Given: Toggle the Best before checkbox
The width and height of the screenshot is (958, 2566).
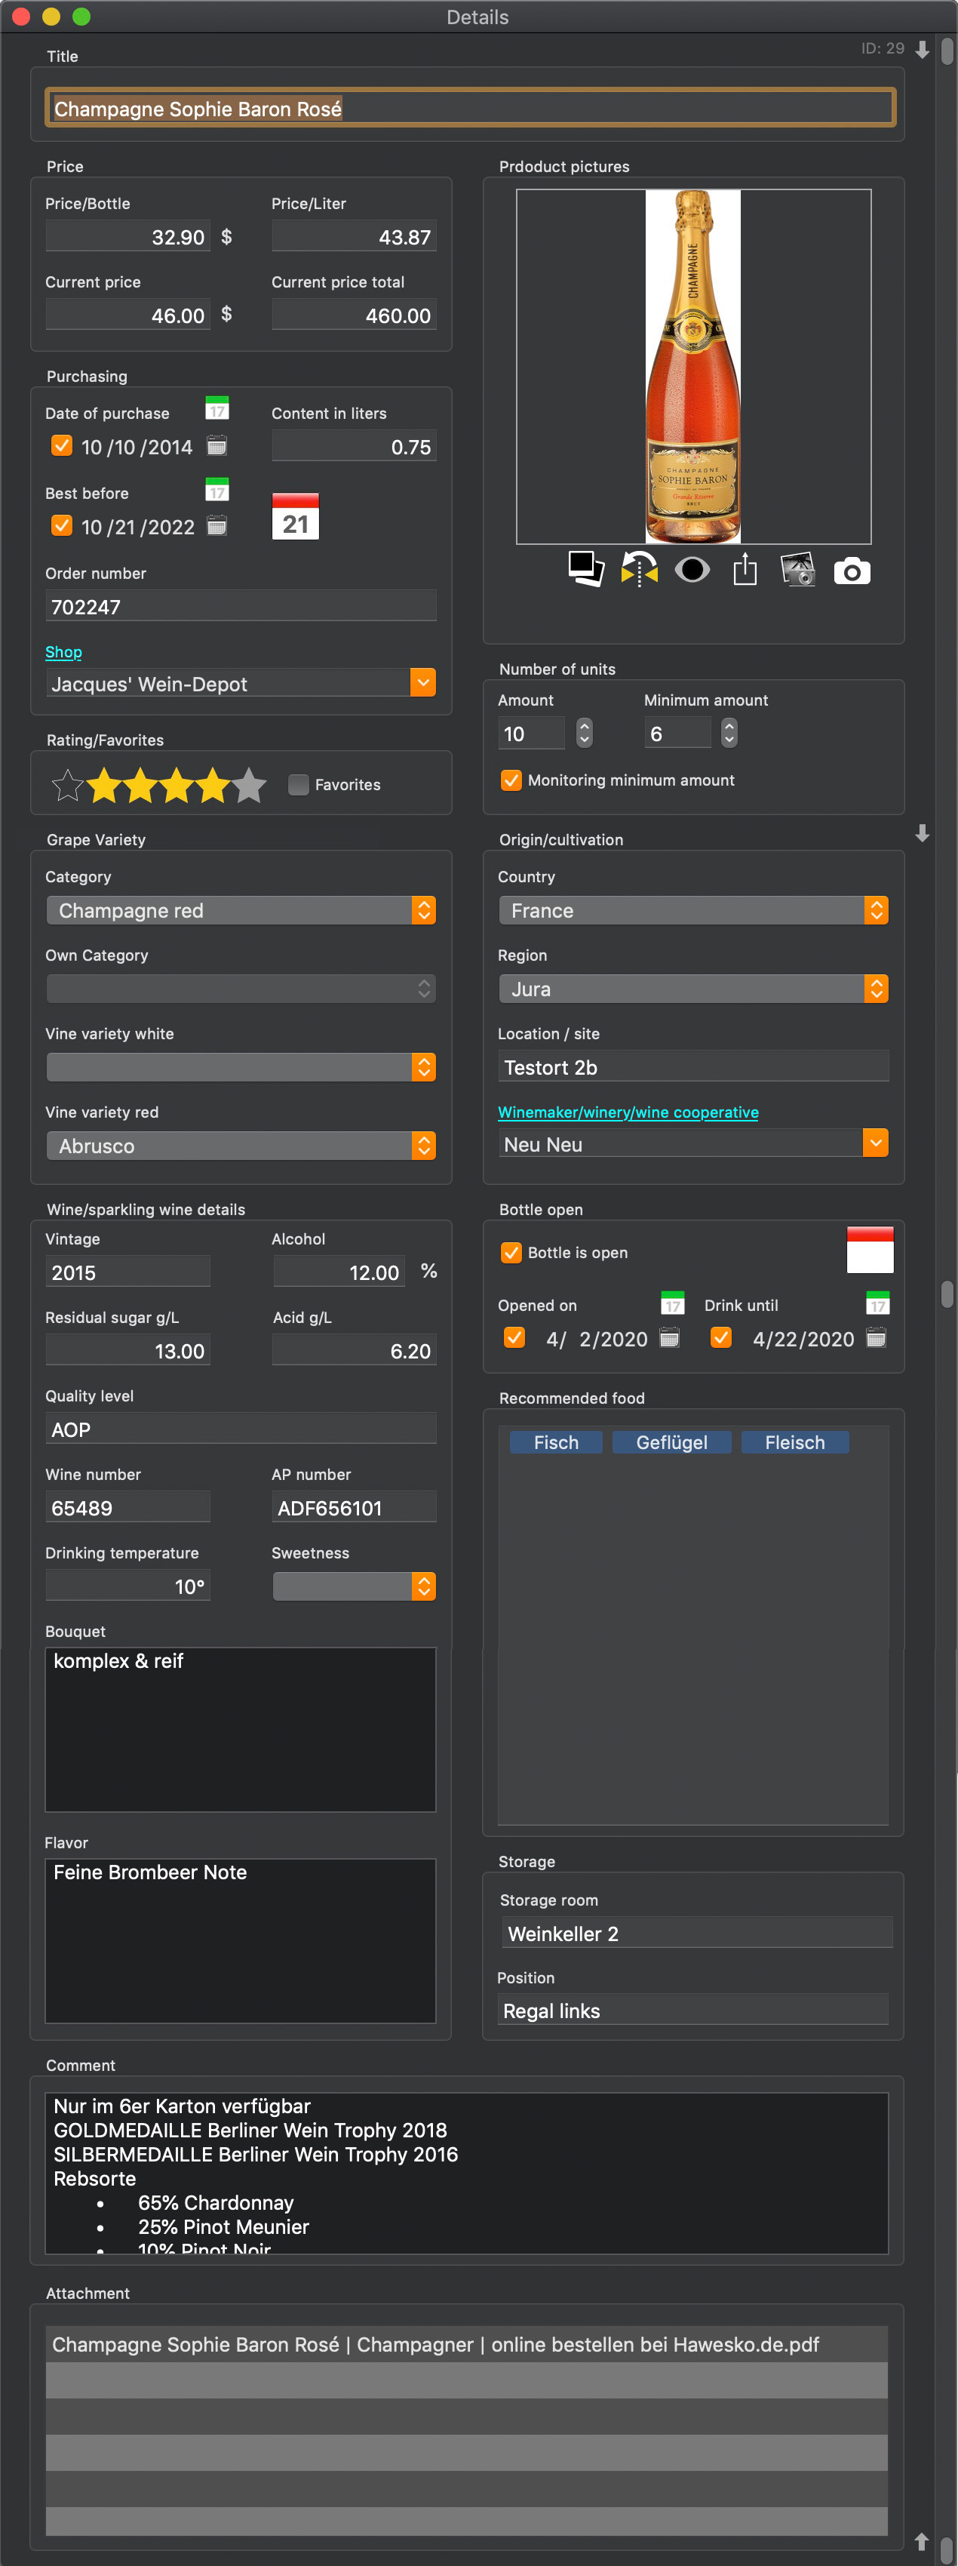Looking at the screenshot, I should pyautogui.click(x=62, y=525).
